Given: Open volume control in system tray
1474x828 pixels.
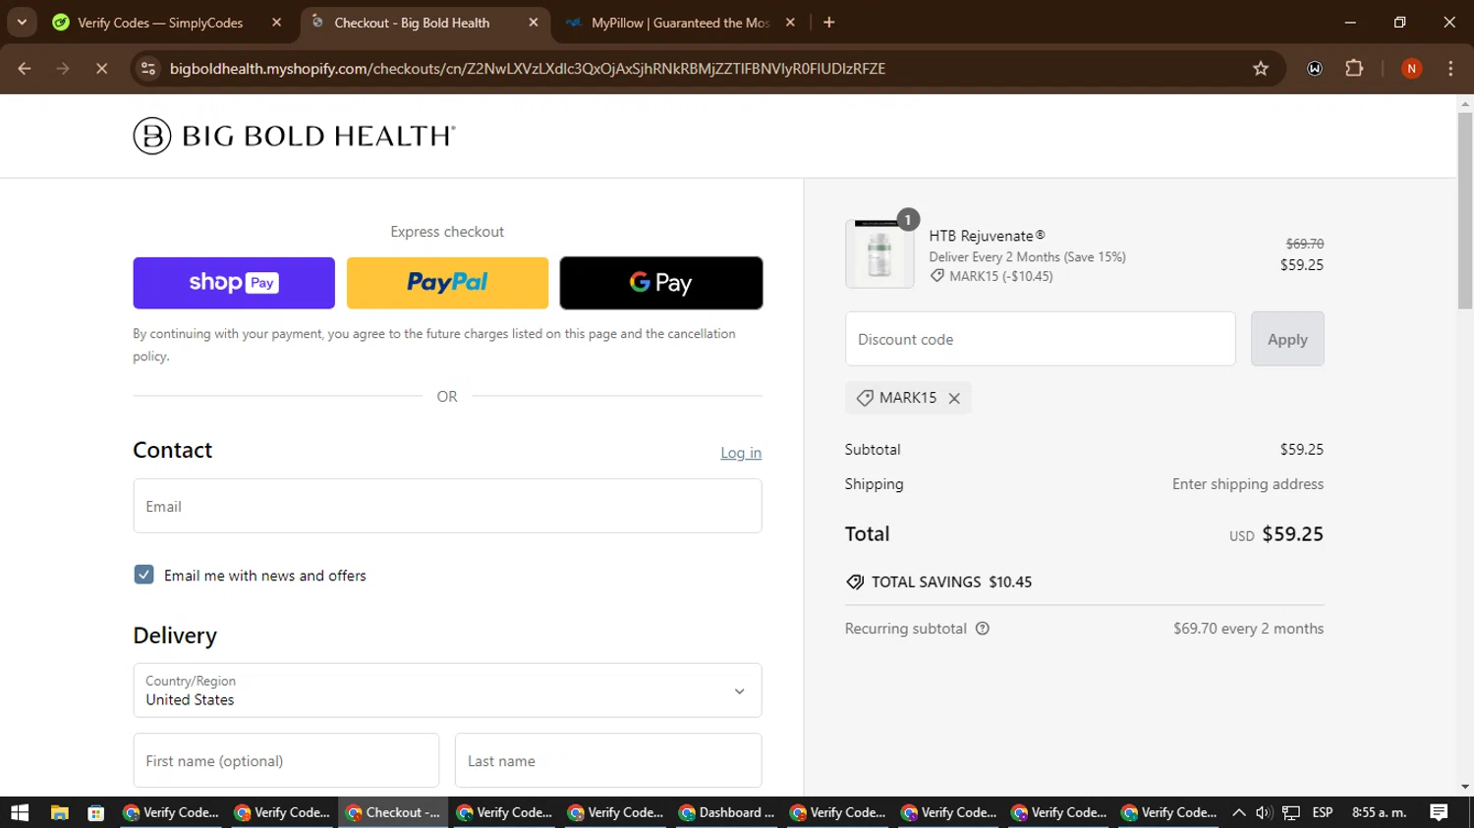Looking at the screenshot, I should tap(1264, 812).
